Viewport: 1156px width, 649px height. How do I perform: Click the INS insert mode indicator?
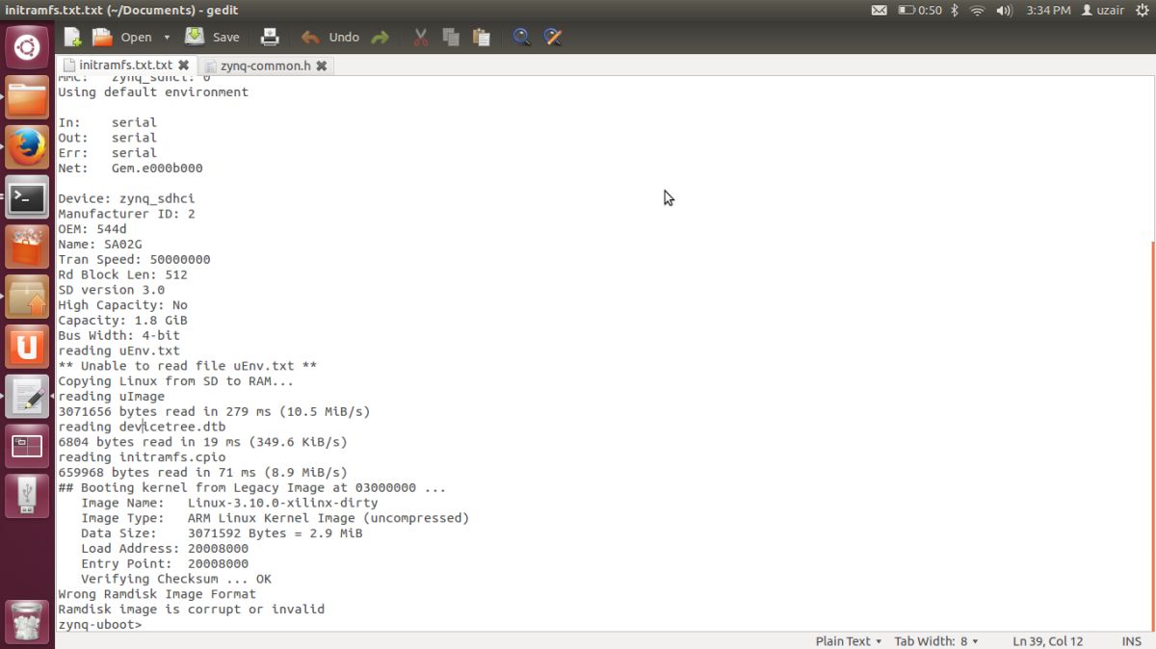pos(1131,640)
